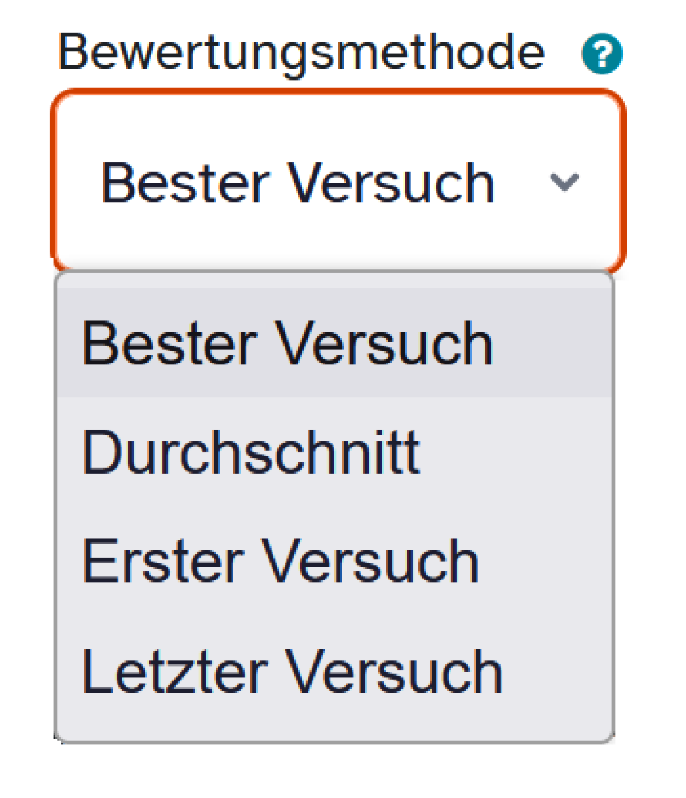686x798 pixels.
Task: Click the question mark beside Bewertungsmethode
Action: pyautogui.click(x=601, y=54)
